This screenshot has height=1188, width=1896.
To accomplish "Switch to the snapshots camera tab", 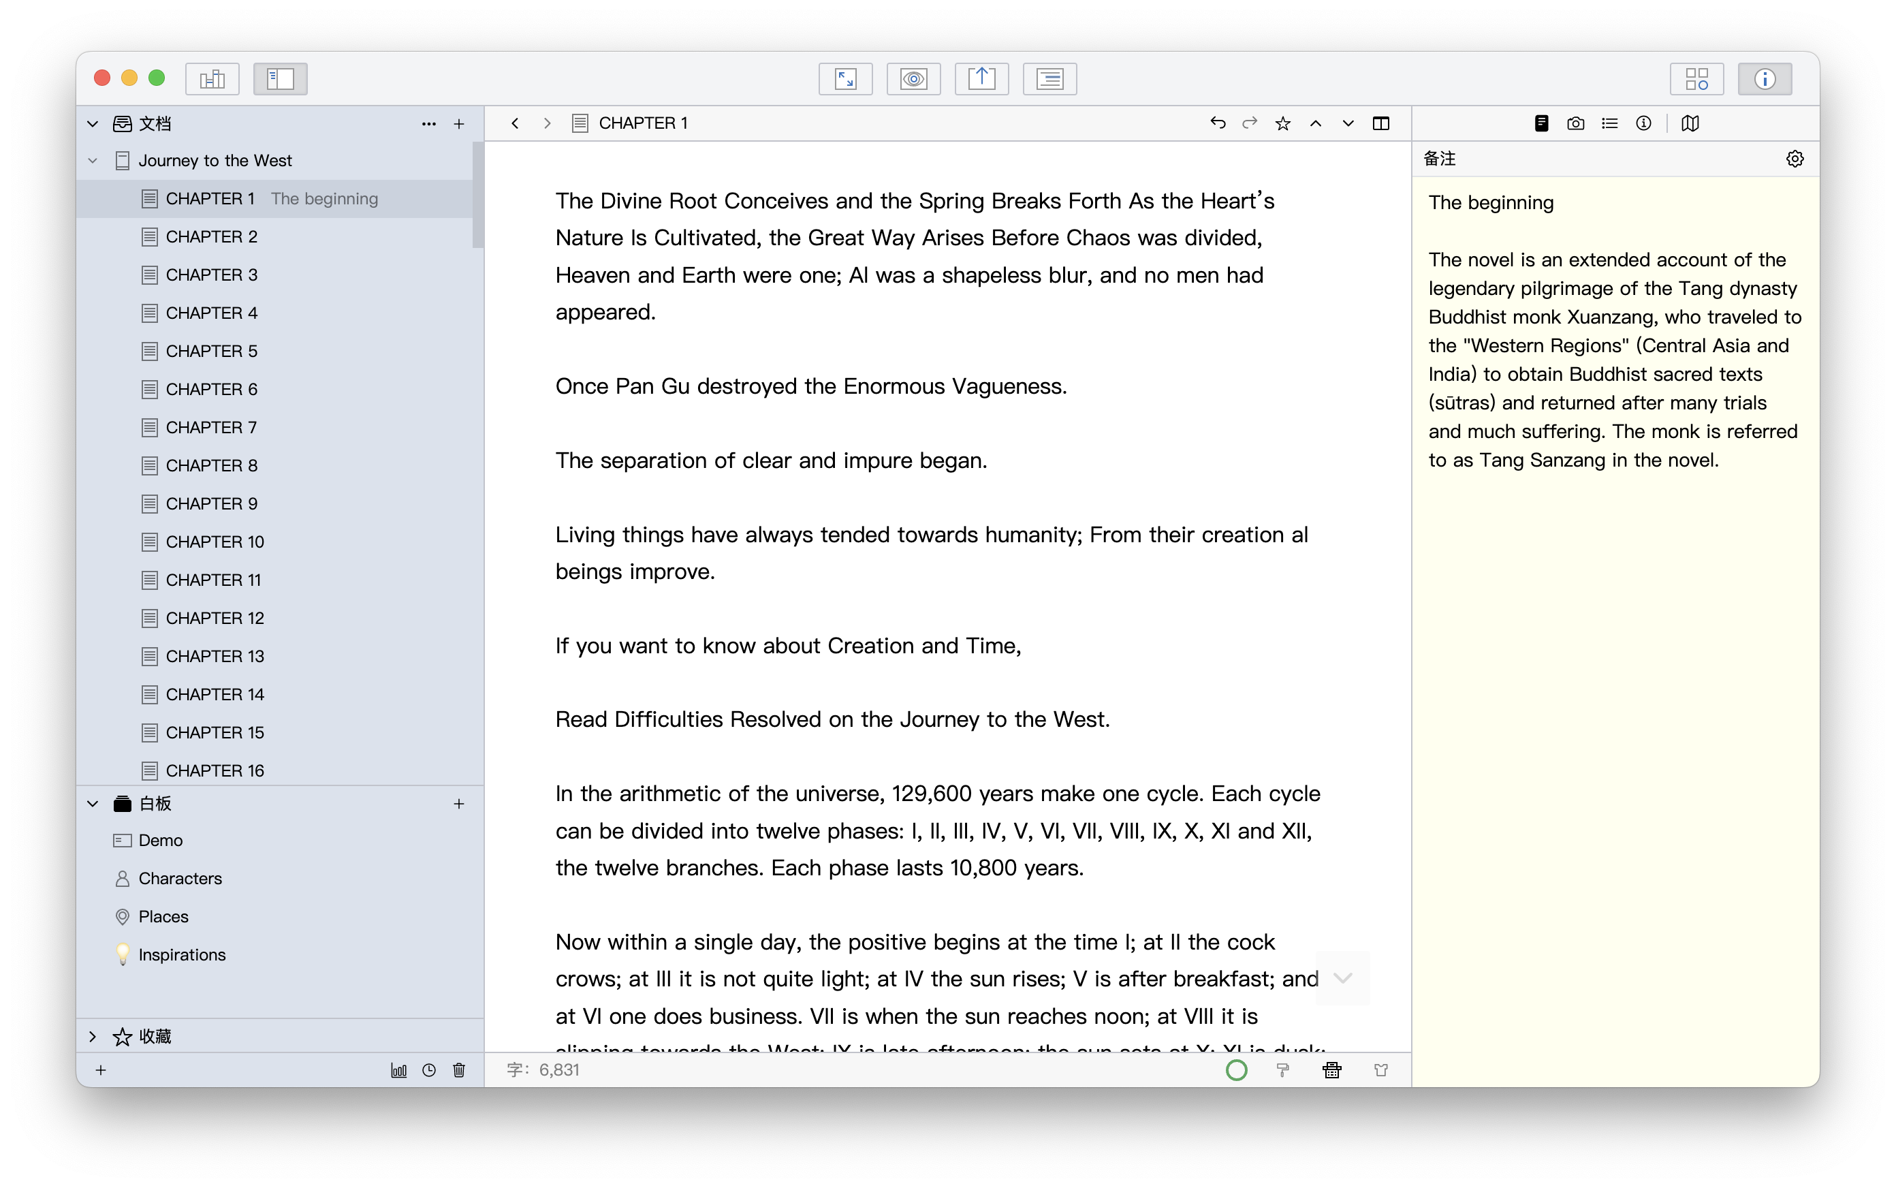I will (1575, 123).
